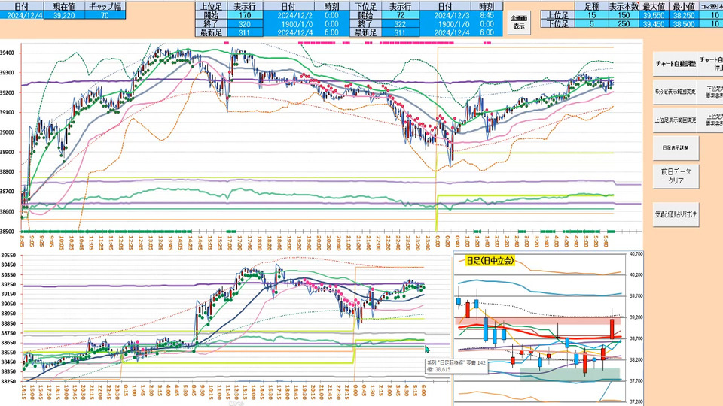The height and width of the screenshot is (406, 723).
Task: Select the top-left 日付 cell 2024/12/4
Action: [x=22, y=15]
